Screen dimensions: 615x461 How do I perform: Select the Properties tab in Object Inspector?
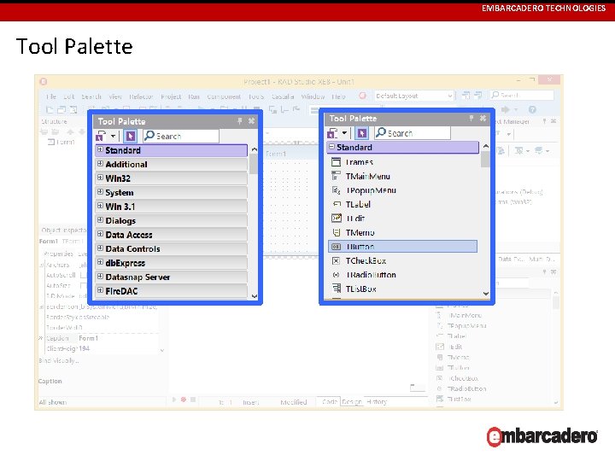tap(58, 254)
